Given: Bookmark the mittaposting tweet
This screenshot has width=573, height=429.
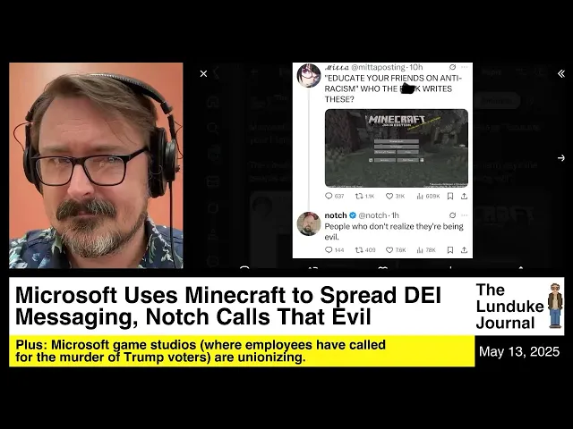Looking at the screenshot, I should click(x=450, y=197).
